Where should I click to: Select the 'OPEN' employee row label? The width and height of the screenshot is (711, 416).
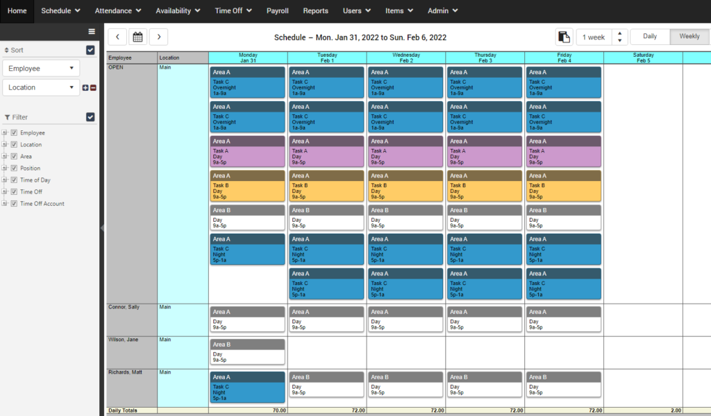tap(116, 67)
